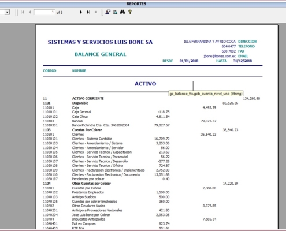Select the Cuentas por cobrar Empleados row
This screenshot has width=286, height=231.
(106, 202)
